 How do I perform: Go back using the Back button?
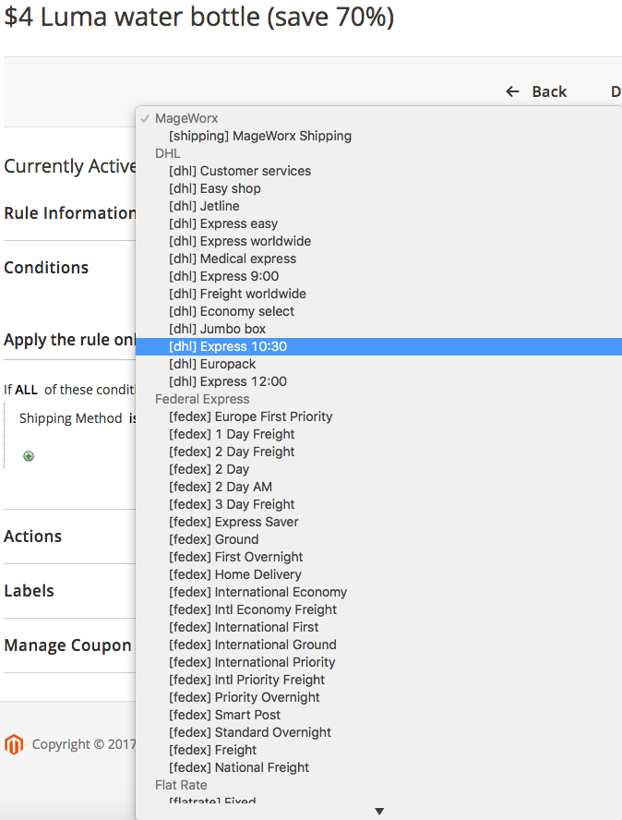point(536,91)
